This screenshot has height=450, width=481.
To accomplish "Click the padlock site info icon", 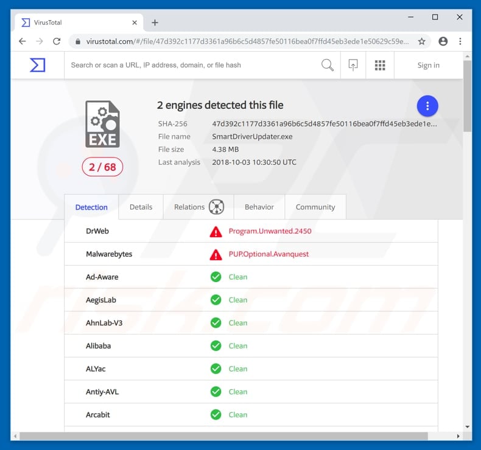I will (x=78, y=41).
